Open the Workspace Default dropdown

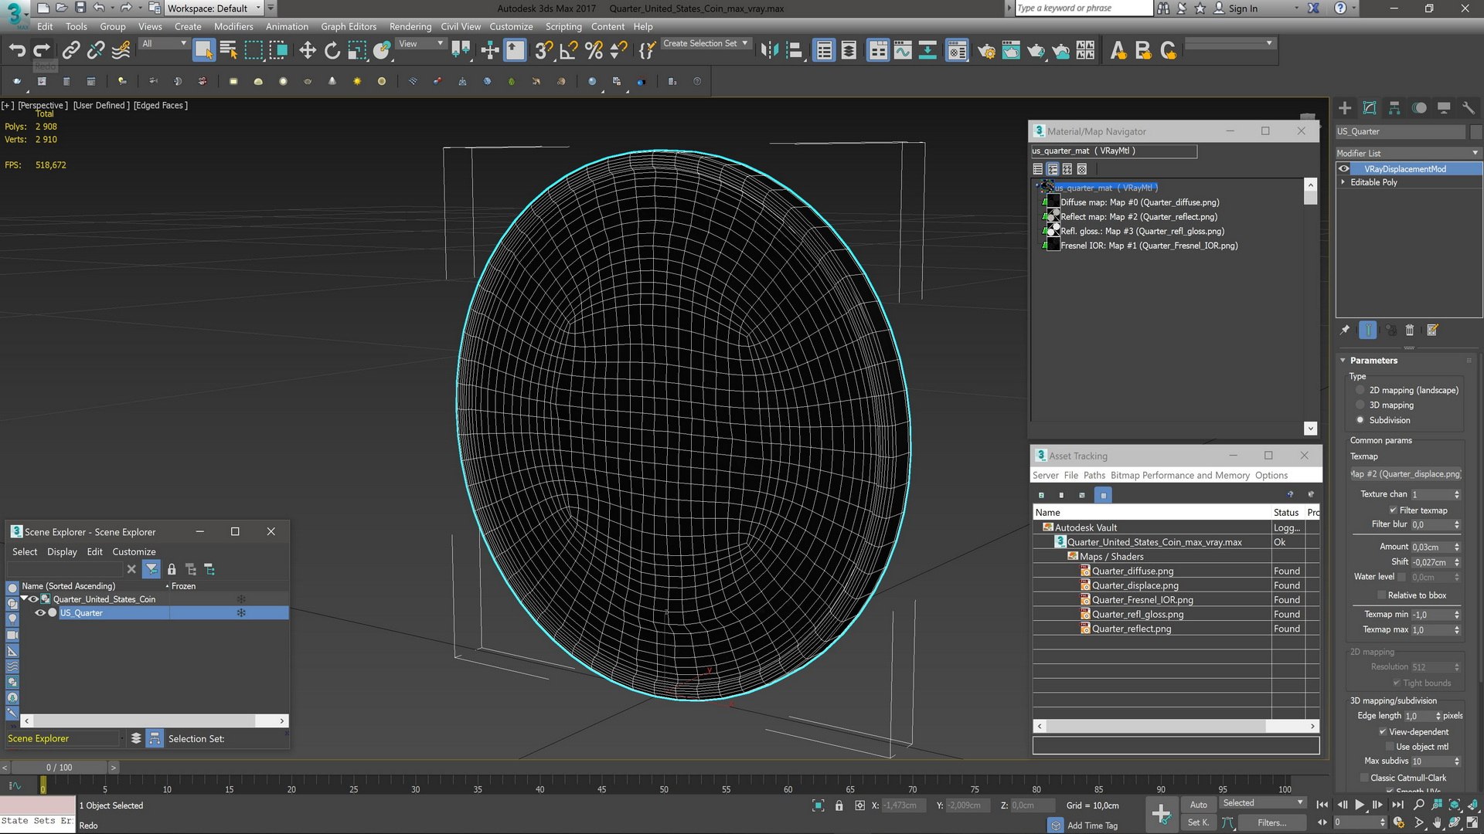[214, 8]
